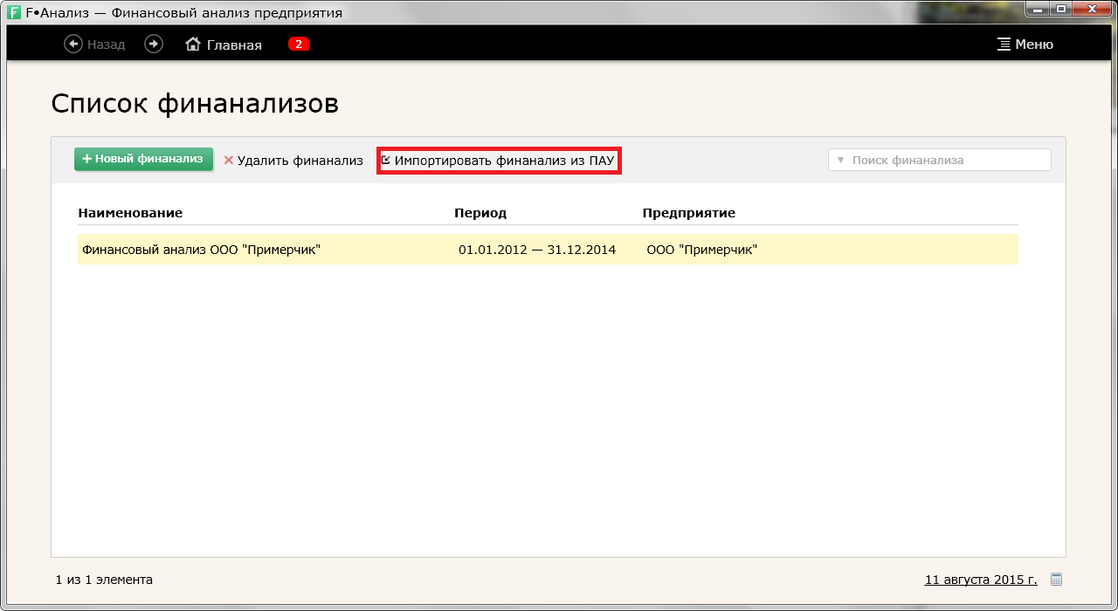Open the red notification badge showing 2
Screen dimensions: 1118x611
298,45
